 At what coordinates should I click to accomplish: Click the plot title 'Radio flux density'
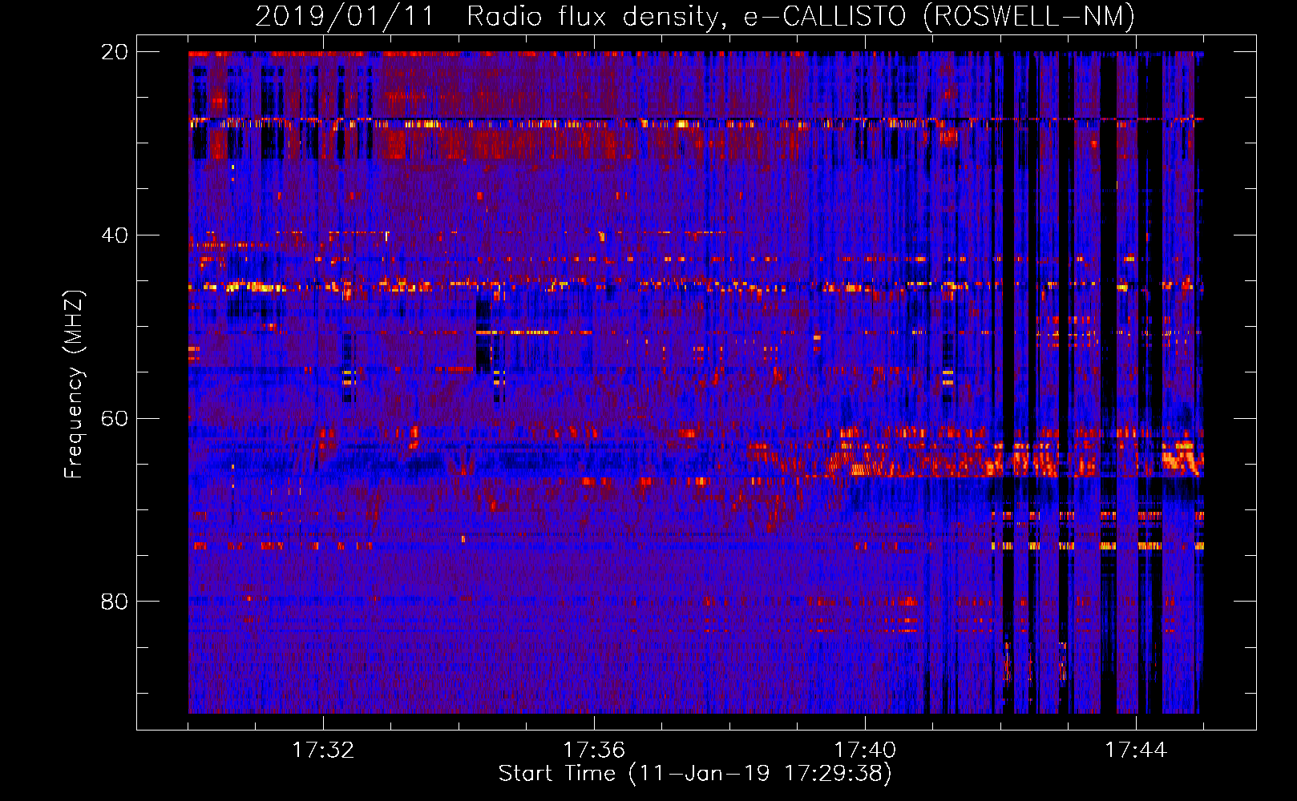593,16
